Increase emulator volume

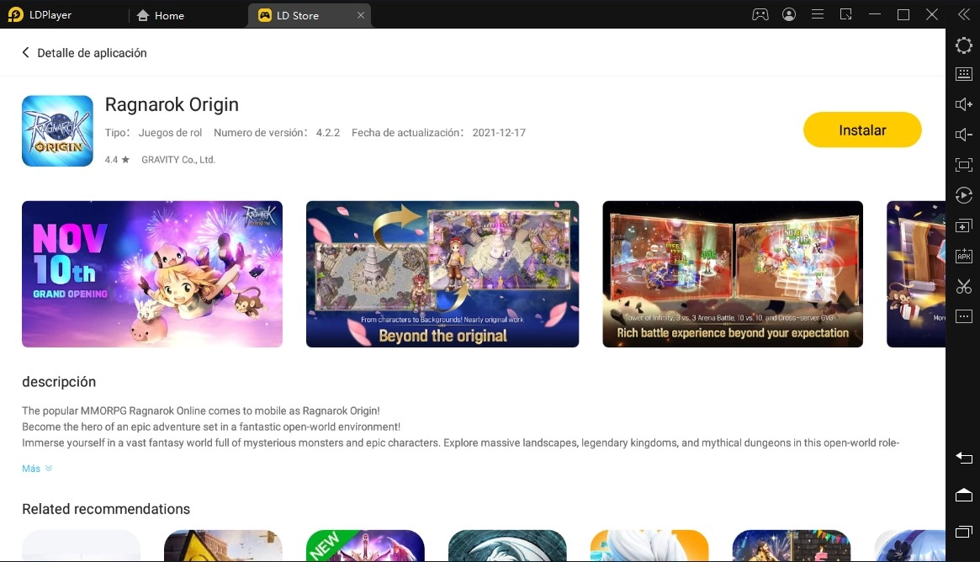(963, 103)
